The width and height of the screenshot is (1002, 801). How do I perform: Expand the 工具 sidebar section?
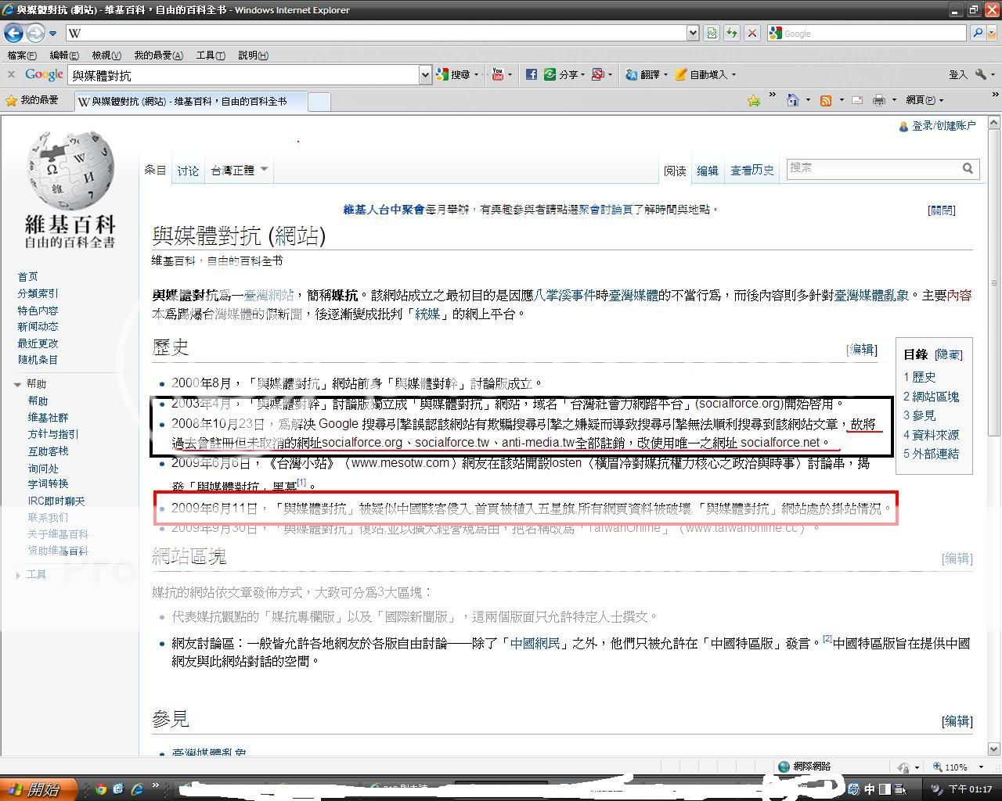(17, 575)
